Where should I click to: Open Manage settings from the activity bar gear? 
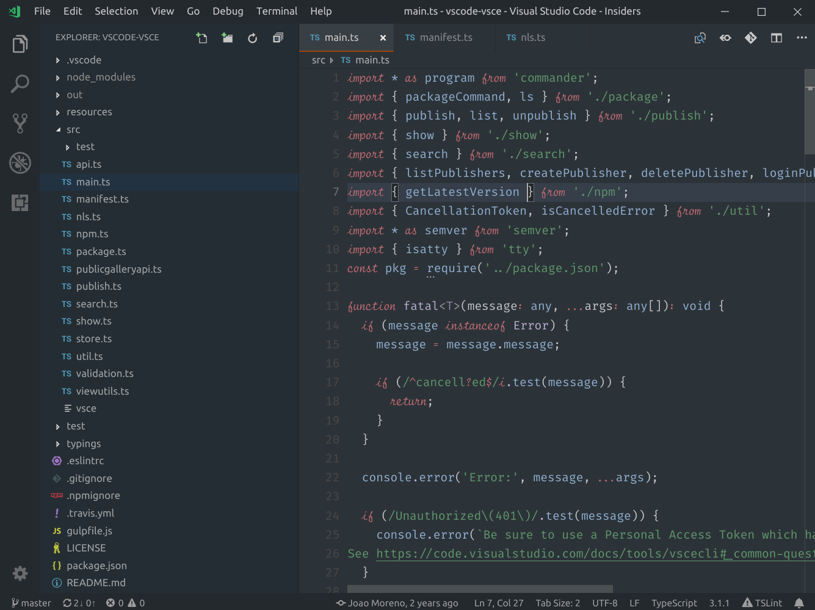tap(20, 573)
